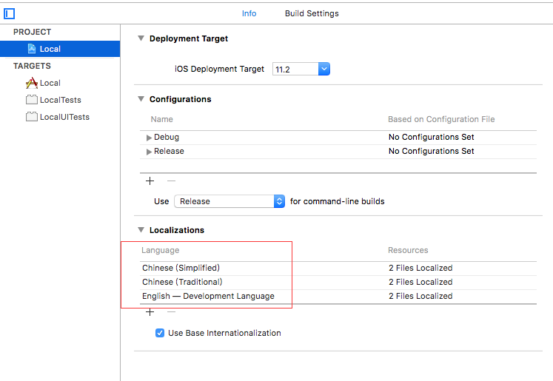The height and width of the screenshot is (381, 553).
Task: Select the Local target label
Action: [x=50, y=83]
